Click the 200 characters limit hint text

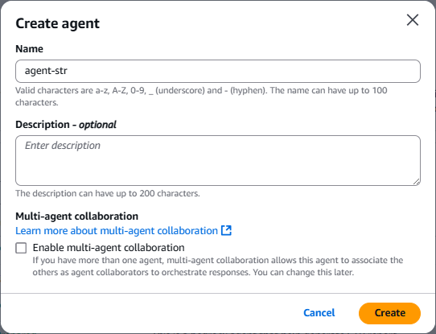pyautogui.click(x=108, y=193)
